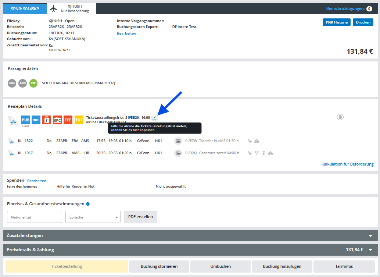Click the Wi-Fi amenity icon for KL 1017
Image resolution: width=380 pixels, height=277 pixels.
click(x=257, y=153)
